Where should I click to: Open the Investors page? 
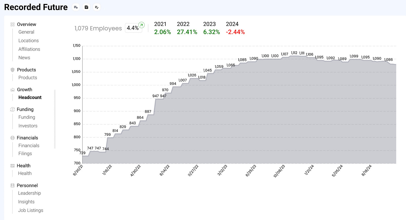(28, 126)
